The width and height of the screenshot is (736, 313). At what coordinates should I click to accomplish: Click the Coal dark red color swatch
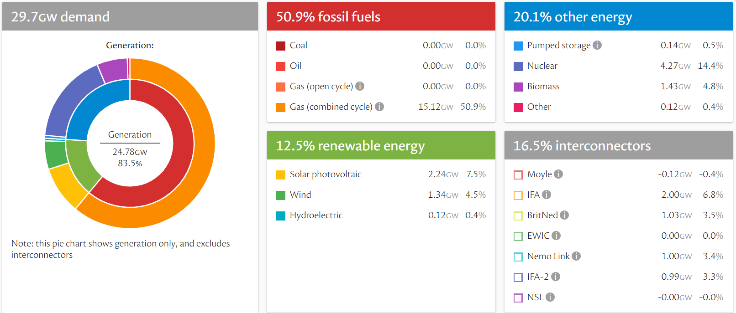click(281, 46)
